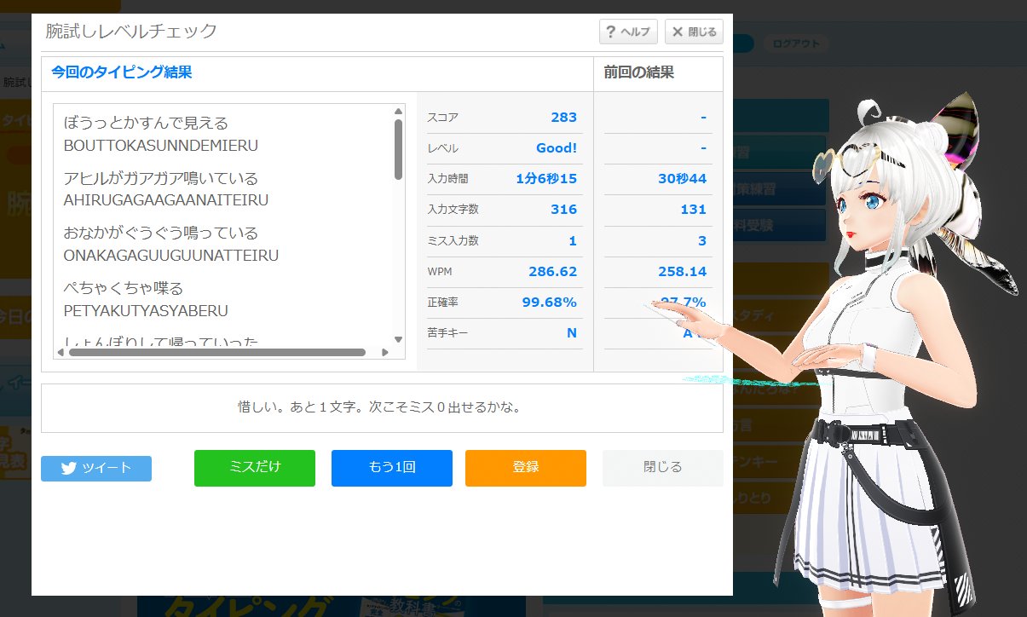Click the gray 閉じる button at bottom
This screenshot has width=1027, height=617.
click(663, 468)
